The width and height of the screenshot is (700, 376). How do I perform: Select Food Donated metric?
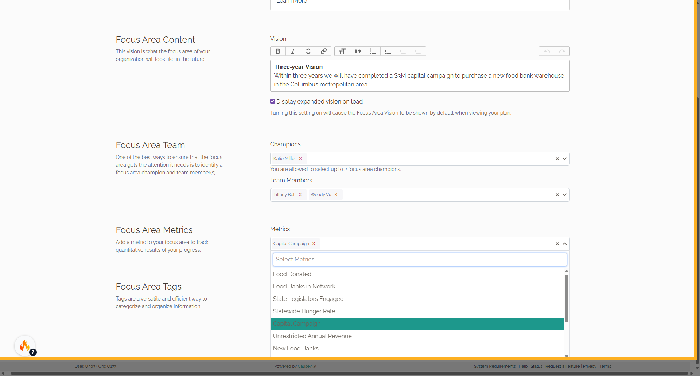[x=417, y=274]
